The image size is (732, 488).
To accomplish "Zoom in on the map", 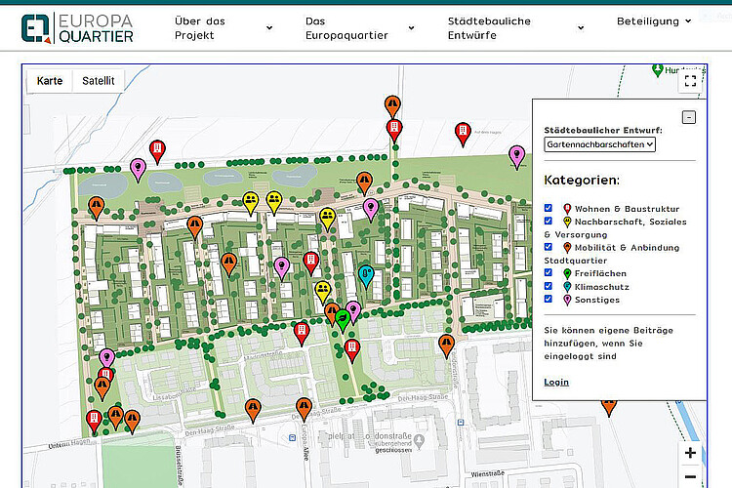I will pos(690,453).
